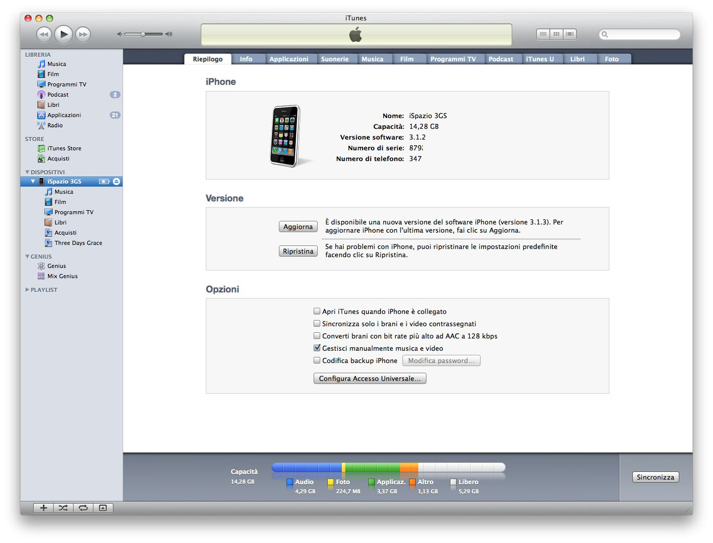Viewport: 713px width, 543px height.
Task: Toggle shuffle in the bottom bar
Action: point(63,508)
